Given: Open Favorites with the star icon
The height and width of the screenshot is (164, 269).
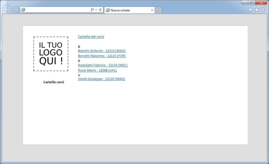Looking at the screenshot, I should pos(257,10).
